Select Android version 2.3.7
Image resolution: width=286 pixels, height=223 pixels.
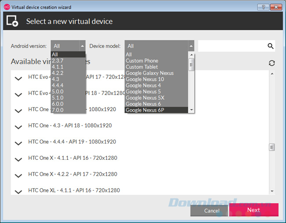point(68,61)
